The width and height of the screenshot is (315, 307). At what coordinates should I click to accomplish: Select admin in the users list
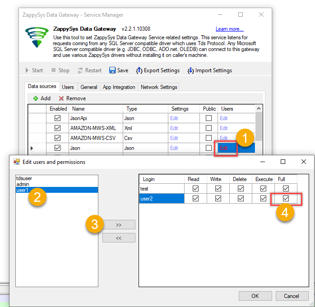pos(23,184)
